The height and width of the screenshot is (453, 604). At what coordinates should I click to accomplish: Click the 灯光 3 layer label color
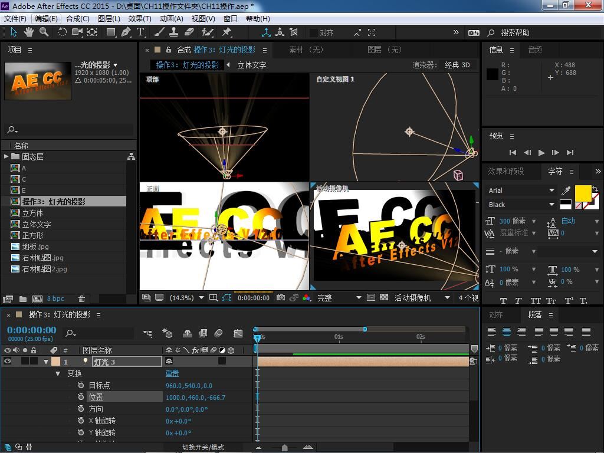click(x=56, y=362)
